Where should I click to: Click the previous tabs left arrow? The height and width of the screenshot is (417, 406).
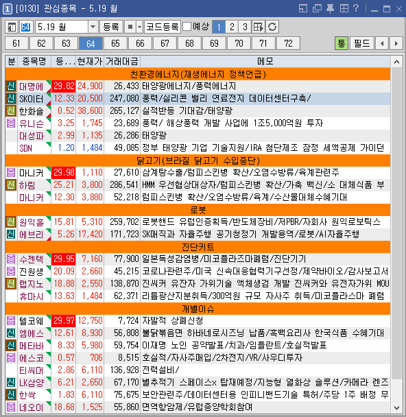point(382,43)
